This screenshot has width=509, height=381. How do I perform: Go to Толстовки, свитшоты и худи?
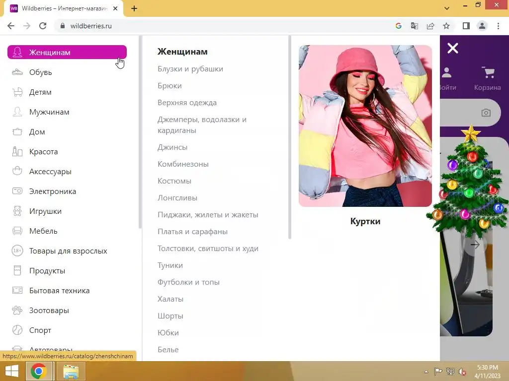point(208,248)
